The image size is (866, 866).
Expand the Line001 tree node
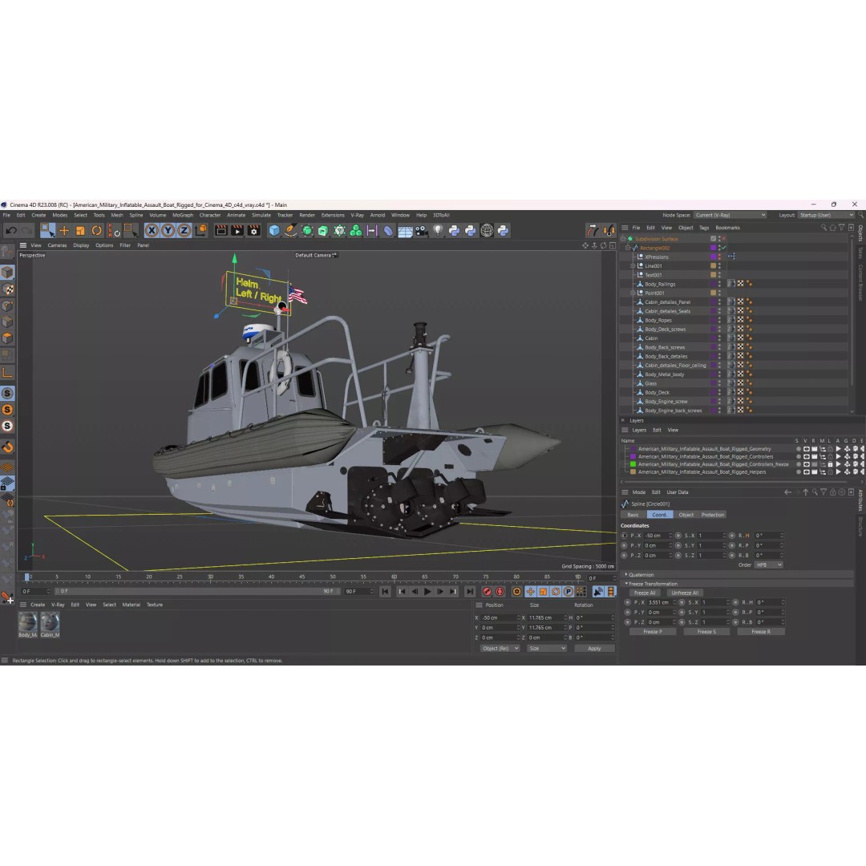(x=633, y=266)
